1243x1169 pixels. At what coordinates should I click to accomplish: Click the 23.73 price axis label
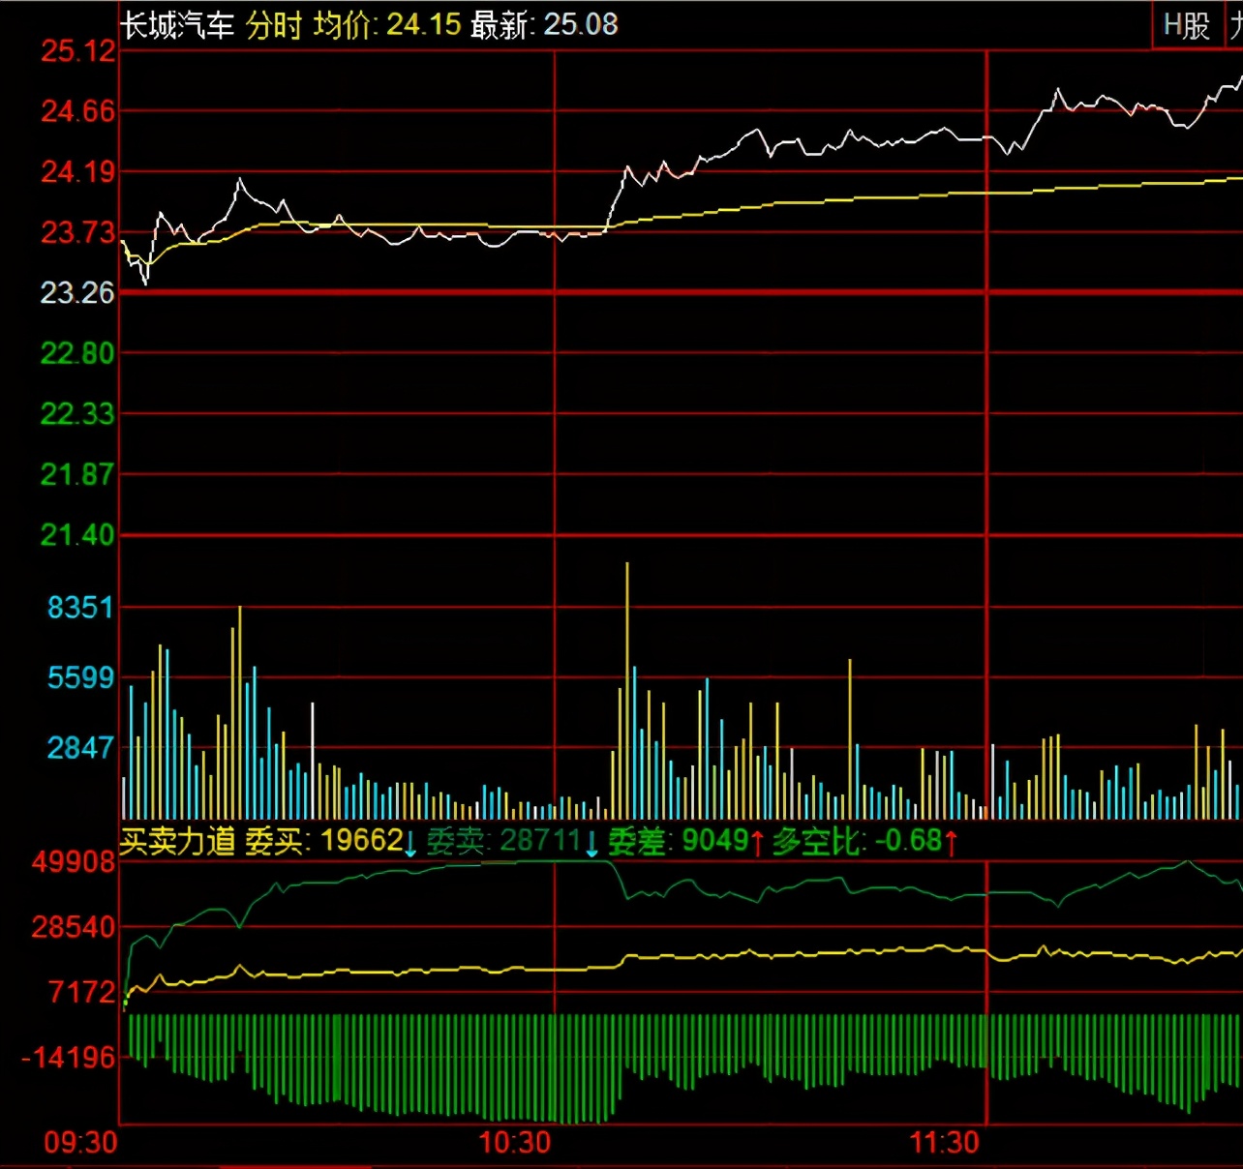[77, 232]
